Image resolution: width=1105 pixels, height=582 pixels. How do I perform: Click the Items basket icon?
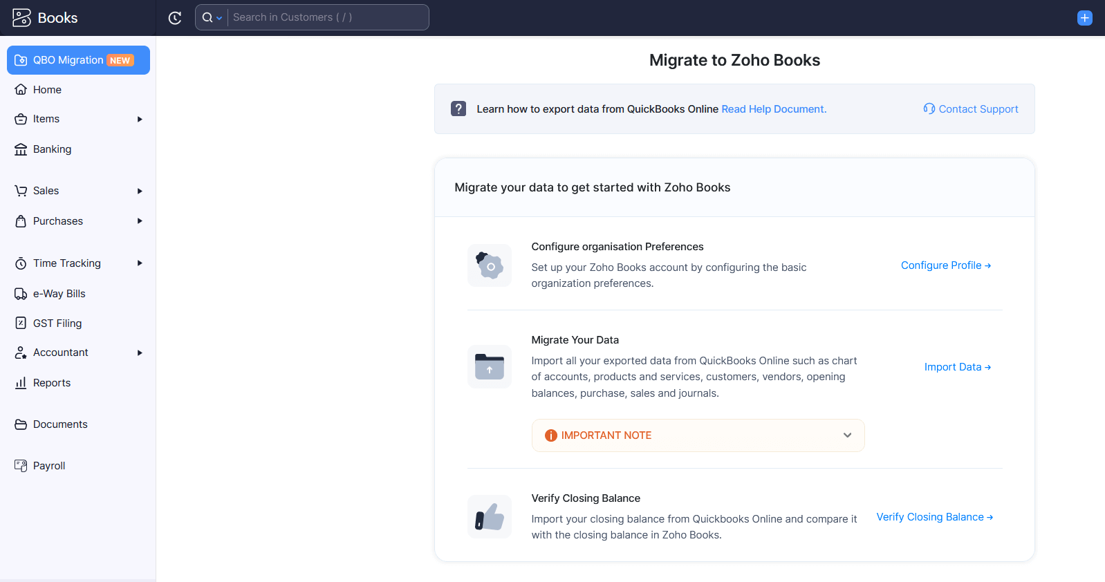pyautogui.click(x=21, y=119)
